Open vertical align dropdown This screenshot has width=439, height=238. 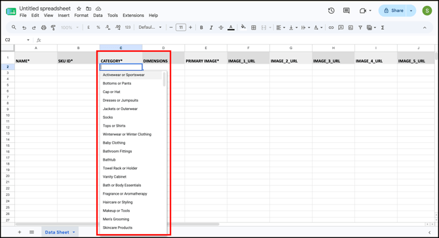tap(293, 28)
